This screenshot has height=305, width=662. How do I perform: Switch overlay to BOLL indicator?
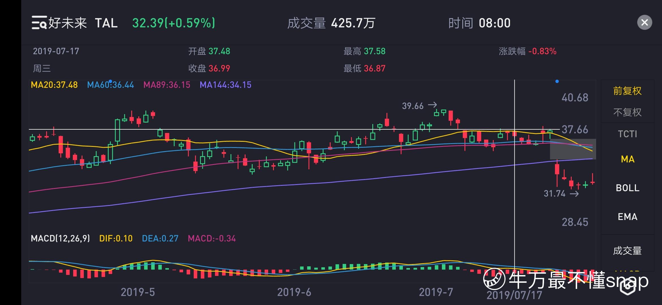[x=627, y=188]
